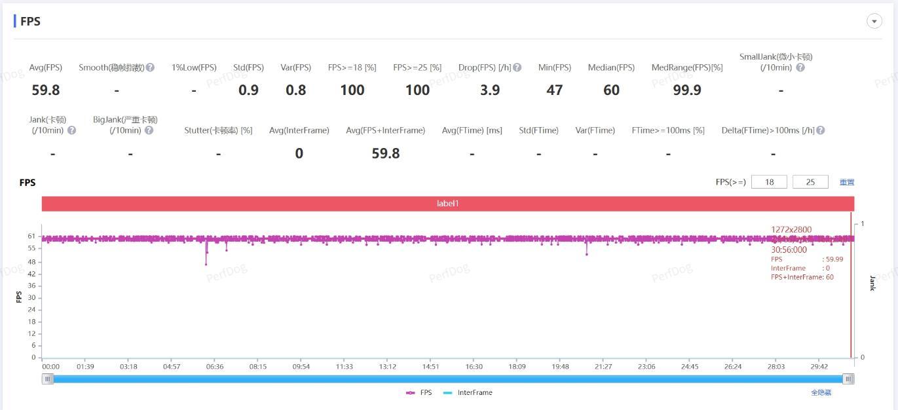Open help icon beside Jank(卡顿) (/10min)
This screenshot has height=410, width=898.
(x=71, y=130)
